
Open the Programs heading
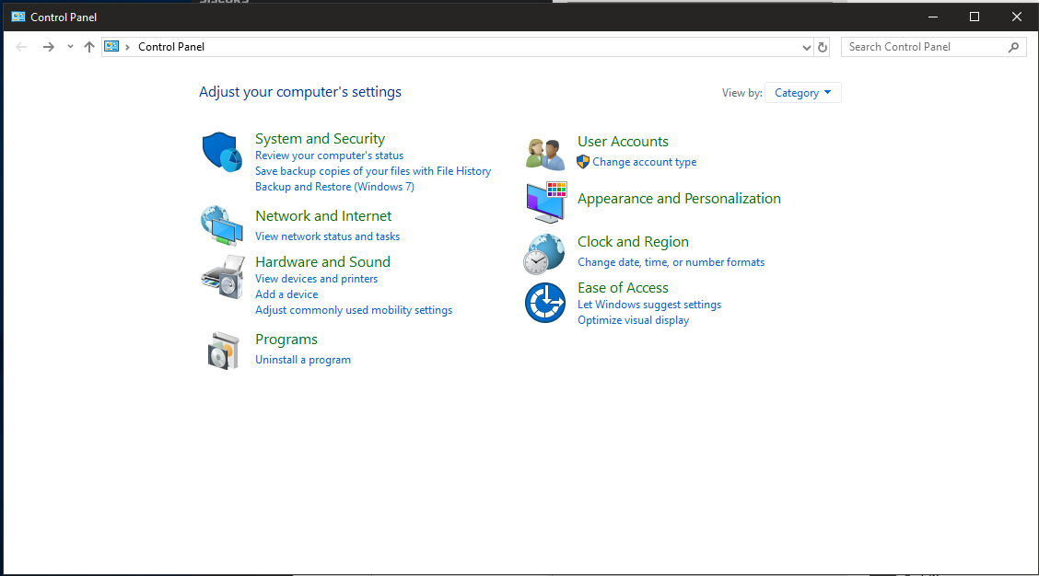coord(286,339)
